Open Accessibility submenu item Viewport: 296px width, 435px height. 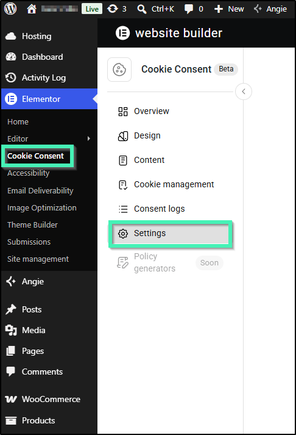click(x=29, y=173)
